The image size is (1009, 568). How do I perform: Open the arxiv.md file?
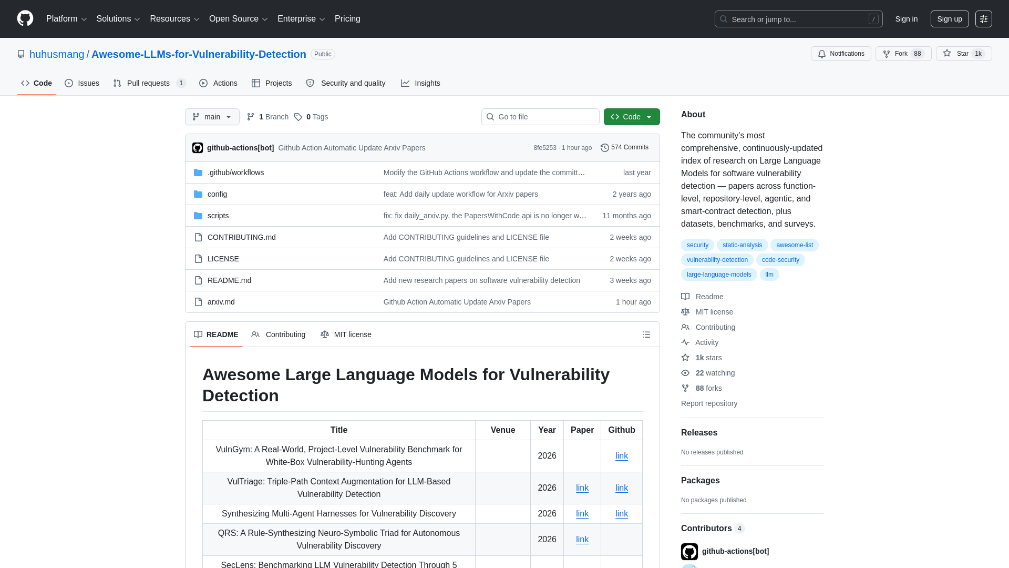tap(221, 302)
